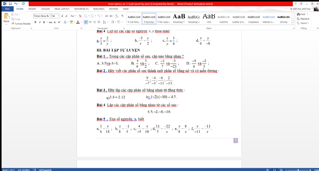319x171 pixels.
Task: Apply the Strong style
Action: (x=283, y=19)
